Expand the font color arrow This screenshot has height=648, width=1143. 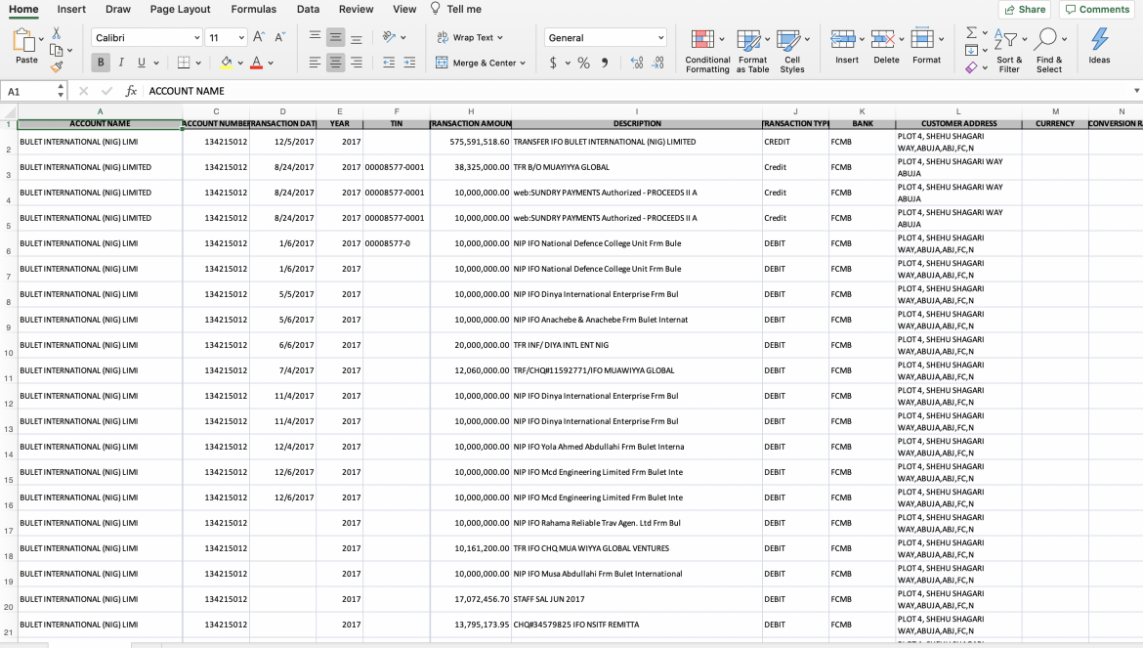271,64
